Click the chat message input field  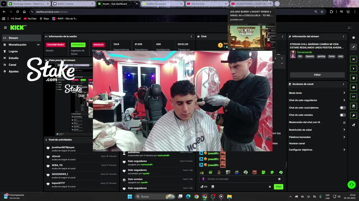[241, 179]
